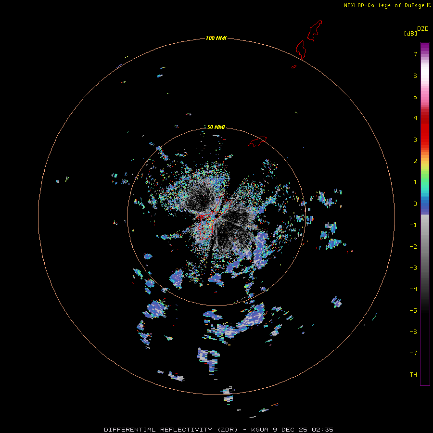The height and width of the screenshot is (433, 433).
Task: Select the -6 dB scale label
Action: tap(413, 332)
